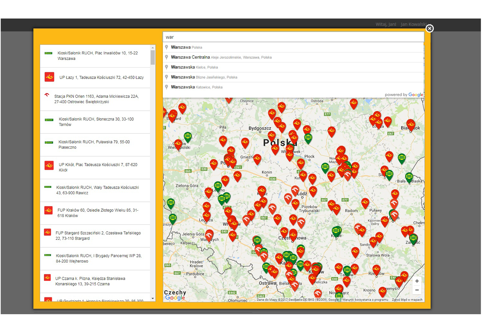The height and width of the screenshot is (332, 482).
Task: Click red marker near Krosno
Action: tap(383, 292)
